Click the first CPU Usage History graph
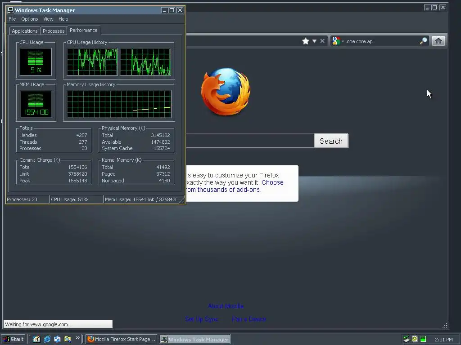The width and height of the screenshot is (461, 345). click(92, 62)
